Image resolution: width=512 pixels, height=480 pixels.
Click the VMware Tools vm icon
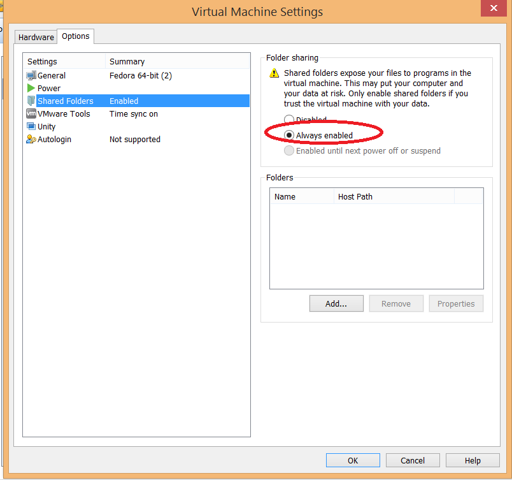(31, 113)
